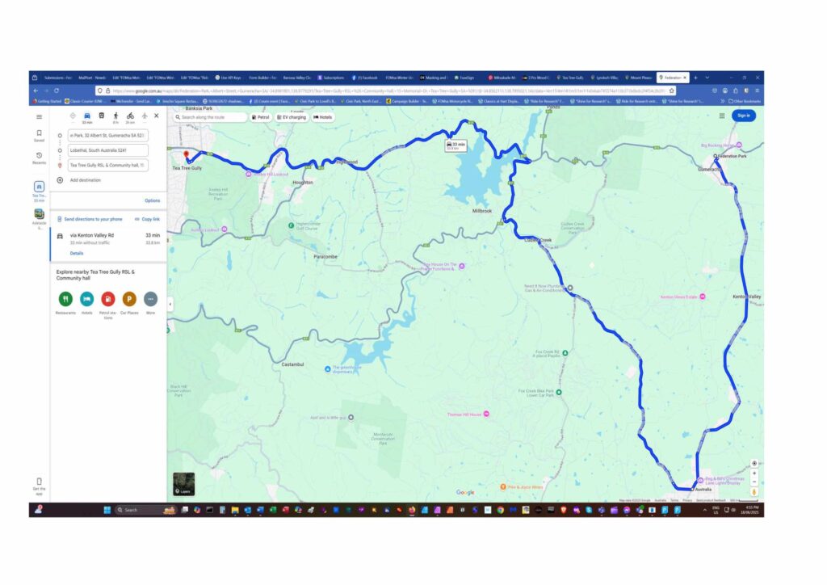This screenshot has height=585, width=827.
Task: Close the active Federation tab
Action: [x=685, y=78]
